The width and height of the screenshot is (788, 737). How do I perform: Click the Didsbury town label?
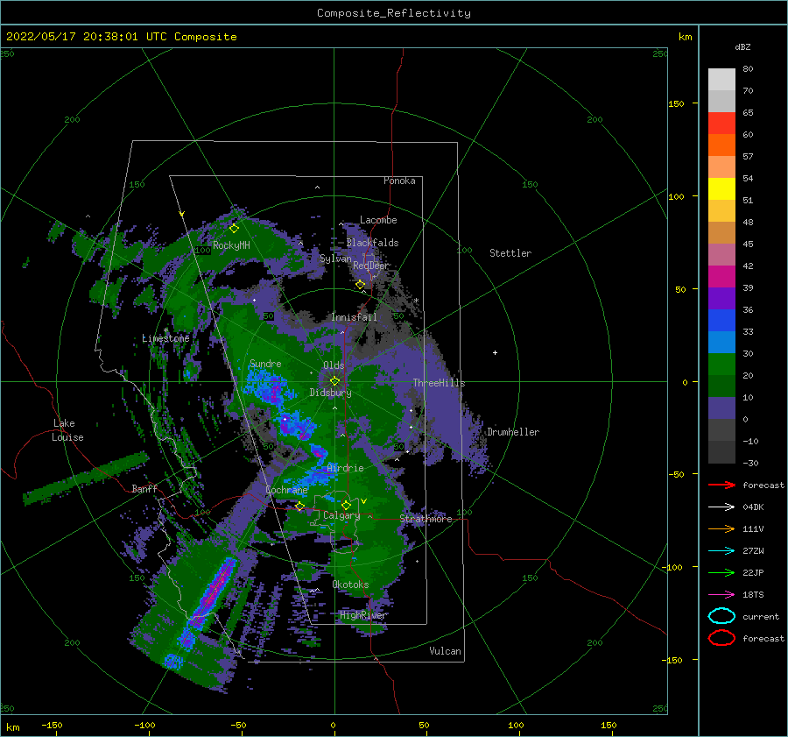pos(330,393)
